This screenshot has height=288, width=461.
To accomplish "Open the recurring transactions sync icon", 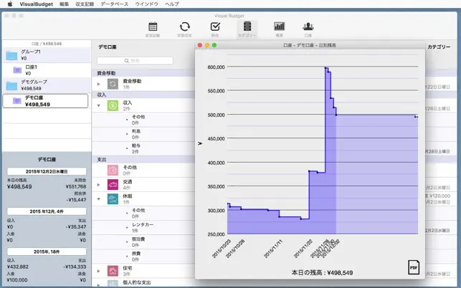I will pyautogui.click(x=185, y=27).
